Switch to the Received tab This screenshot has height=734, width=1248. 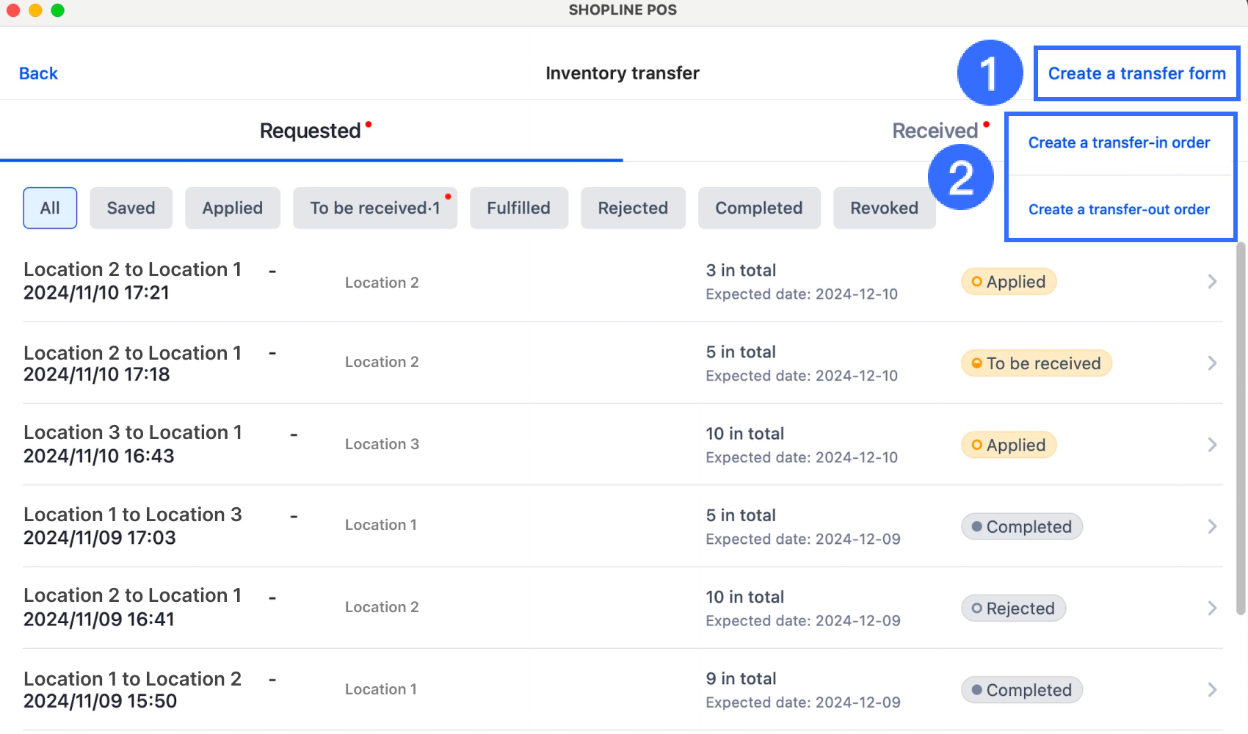click(935, 131)
